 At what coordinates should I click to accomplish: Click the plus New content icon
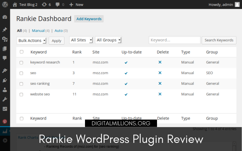click(x=71, y=5)
